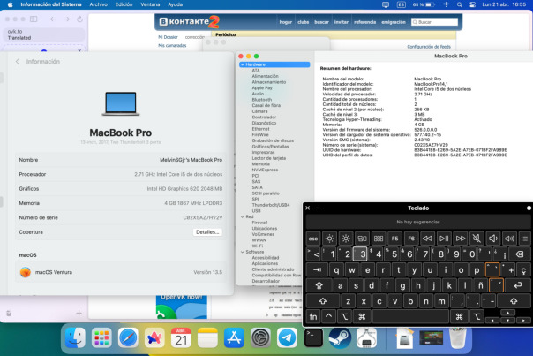Launch Safari from the dock
Image resolution: width=533 pixels, height=356 pixels.
coord(129,337)
